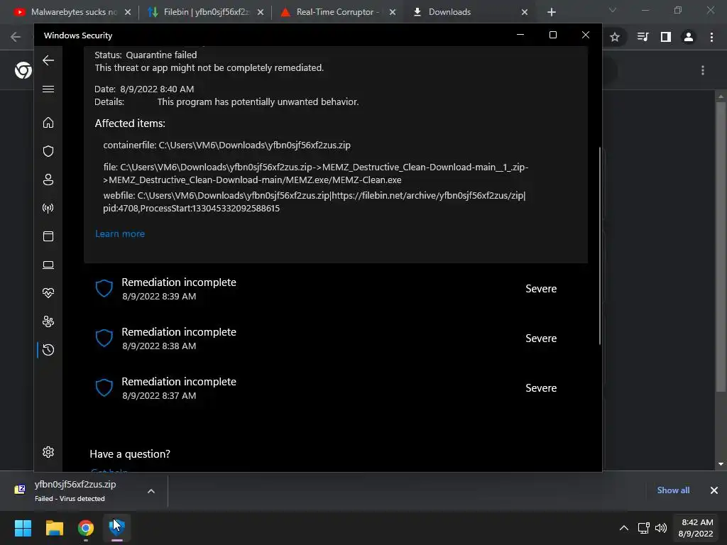This screenshot has width=727, height=545.
Task: Show hidden system tray icons
Action: pyautogui.click(x=624, y=528)
